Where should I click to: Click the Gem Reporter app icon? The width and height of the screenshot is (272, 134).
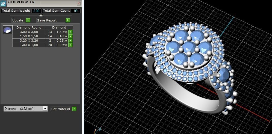tap(4, 4)
